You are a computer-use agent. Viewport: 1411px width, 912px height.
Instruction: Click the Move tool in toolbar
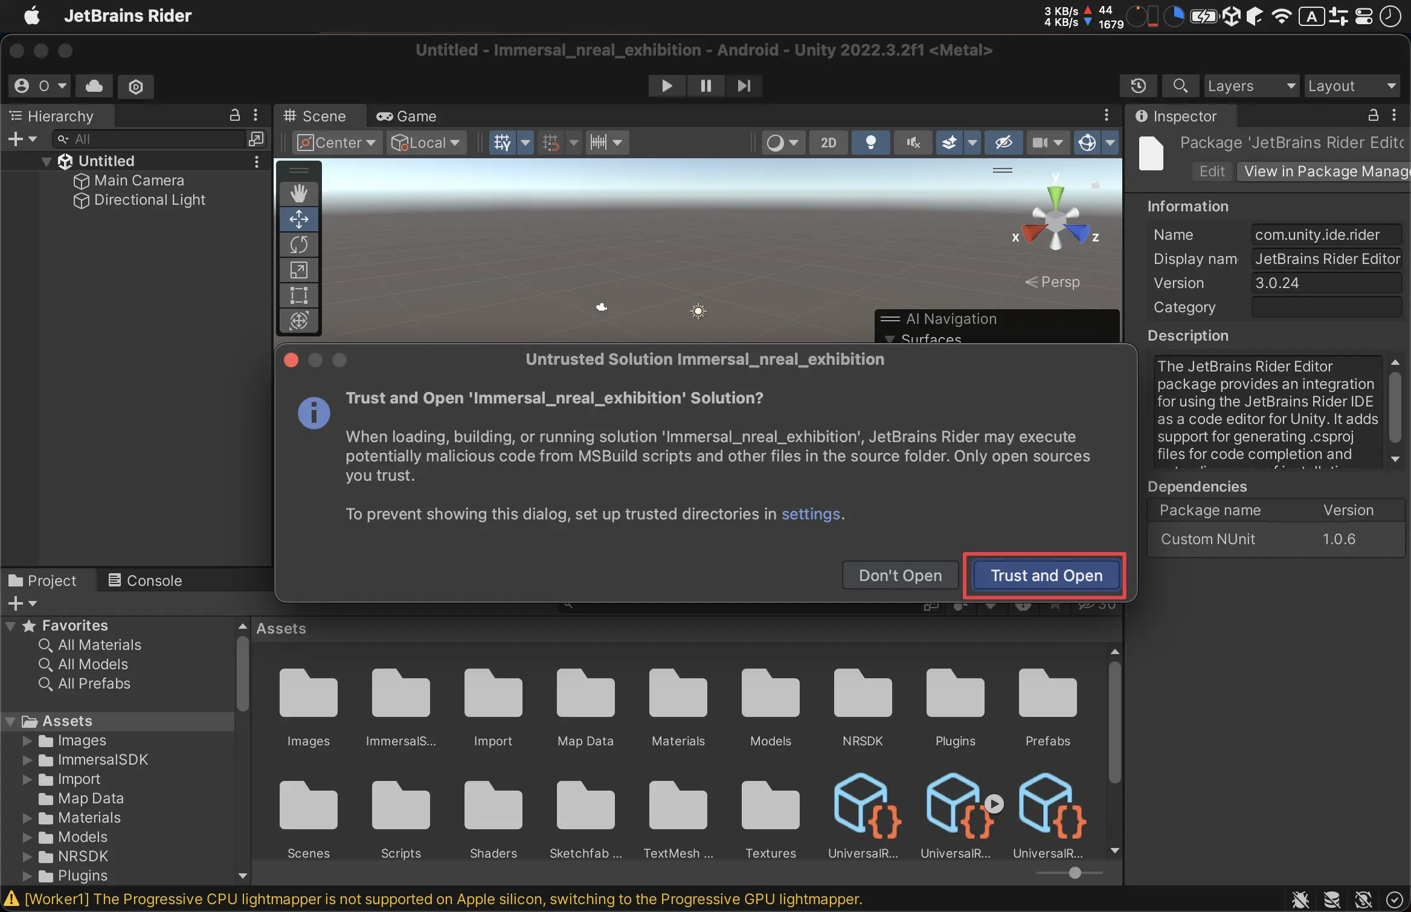click(x=298, y=218)
